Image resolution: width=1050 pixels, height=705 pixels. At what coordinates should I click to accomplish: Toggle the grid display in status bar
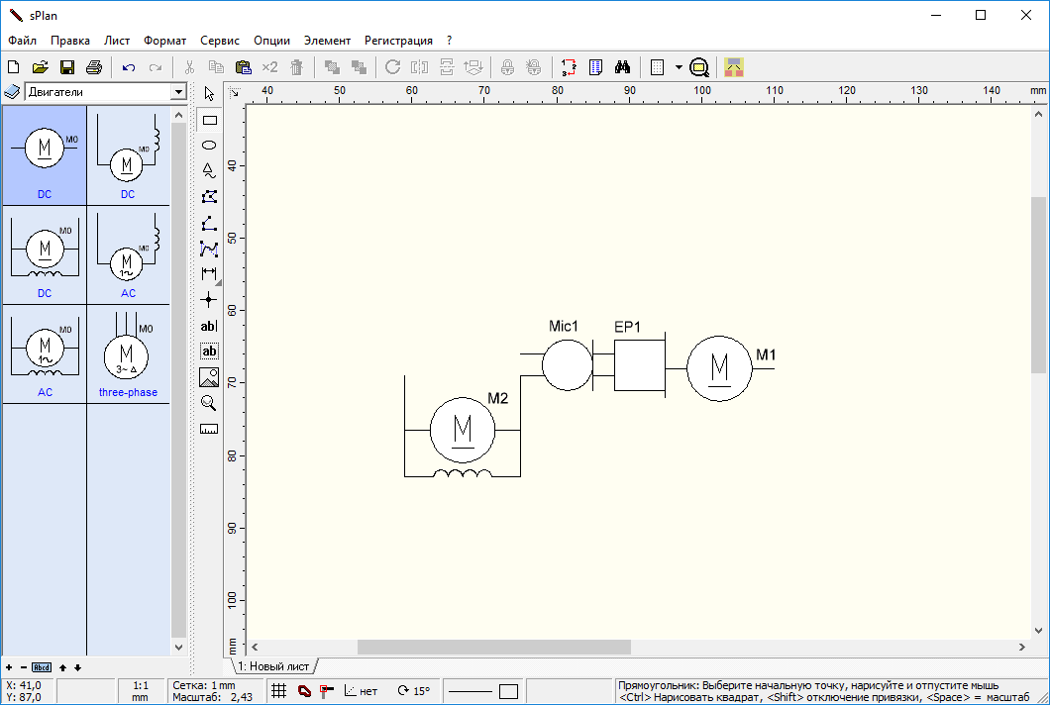(279, 690)
